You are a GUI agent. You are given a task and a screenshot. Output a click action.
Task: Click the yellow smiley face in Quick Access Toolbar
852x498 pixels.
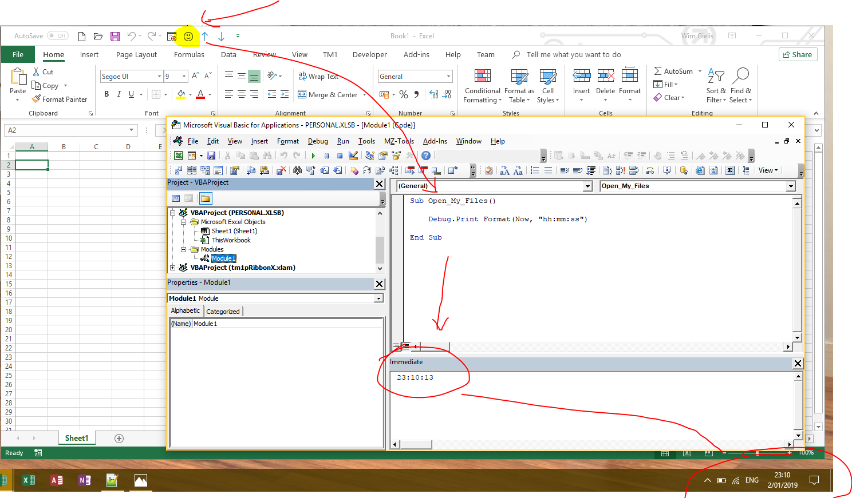[x=188, y=36]
